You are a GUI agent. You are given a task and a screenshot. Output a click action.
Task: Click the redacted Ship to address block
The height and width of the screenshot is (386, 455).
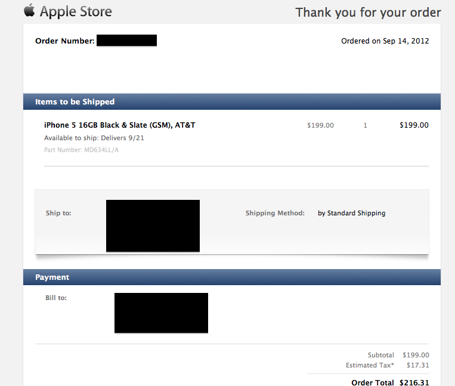tap(153, 226)
